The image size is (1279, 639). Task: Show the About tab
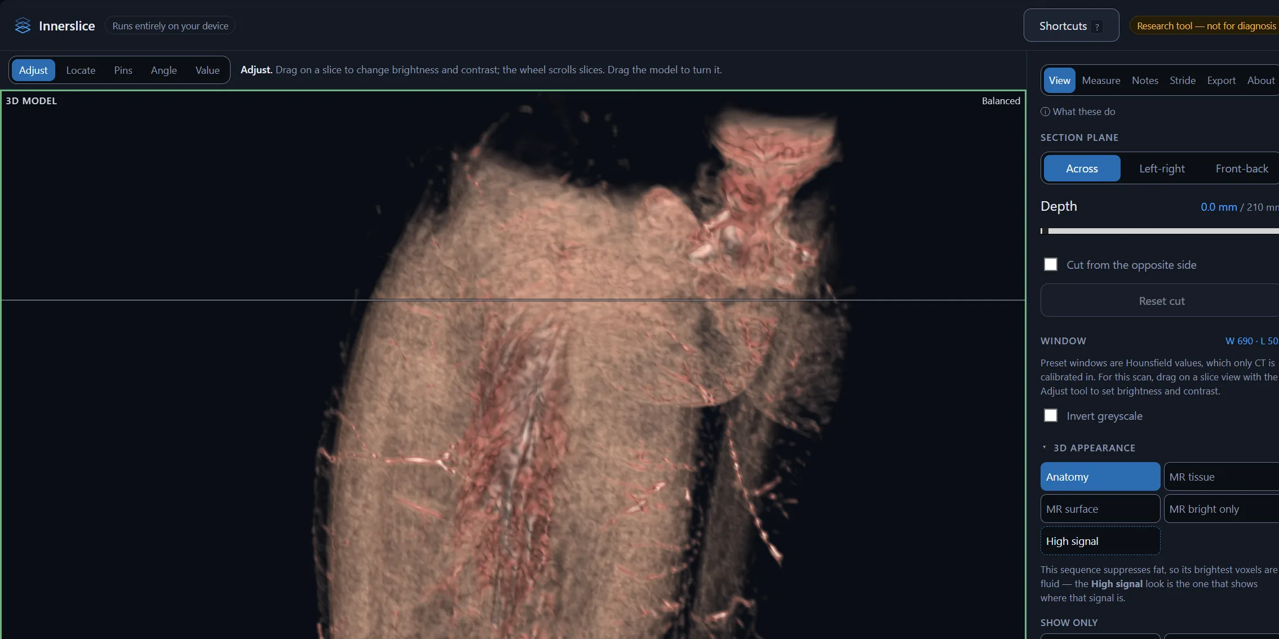(1260, 80)
